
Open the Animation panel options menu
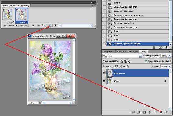coord(94,5)
